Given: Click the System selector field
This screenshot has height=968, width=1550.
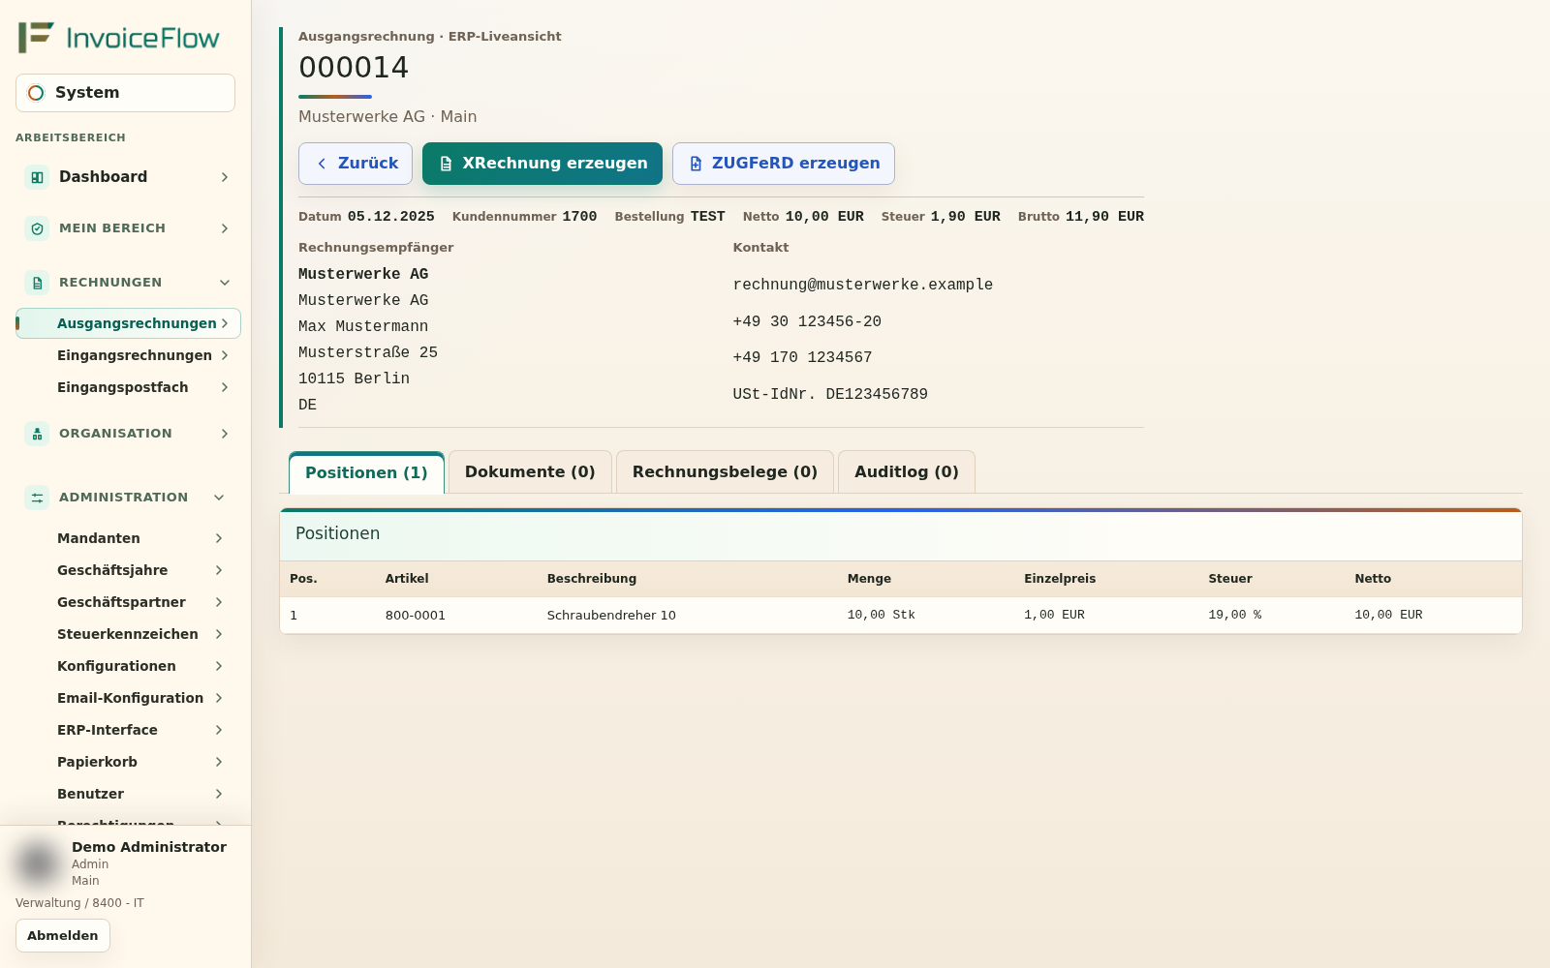Looking at the screenshot, I should 125,93.
